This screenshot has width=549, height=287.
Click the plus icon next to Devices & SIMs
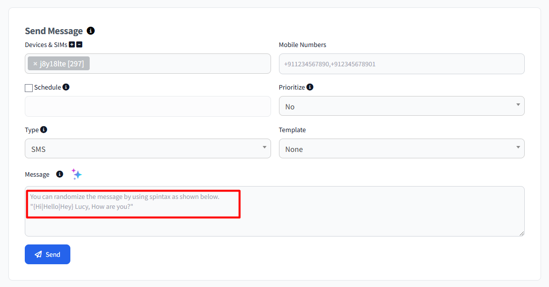(x=72, y=45)
